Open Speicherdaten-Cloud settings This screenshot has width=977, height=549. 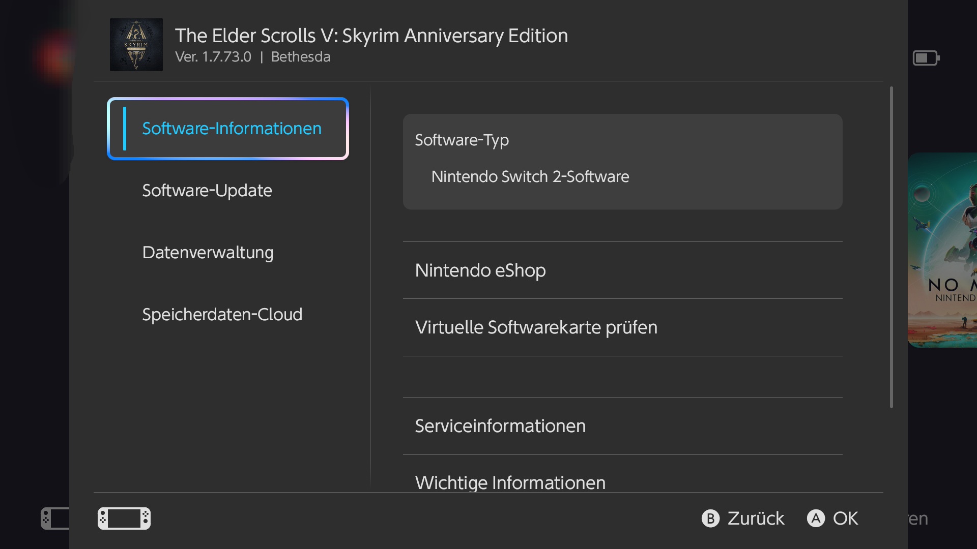pyautogui.click(x=222, y=315)
